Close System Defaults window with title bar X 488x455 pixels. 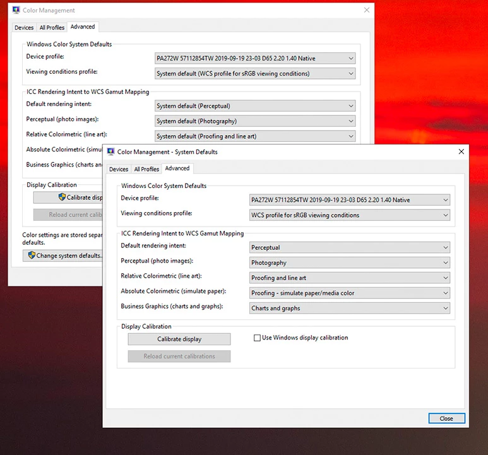461,151
